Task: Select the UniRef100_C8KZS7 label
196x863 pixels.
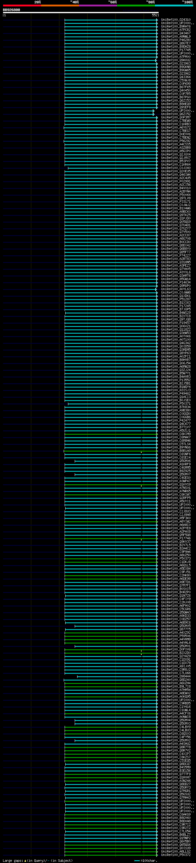Action: (x=176, y=757)
